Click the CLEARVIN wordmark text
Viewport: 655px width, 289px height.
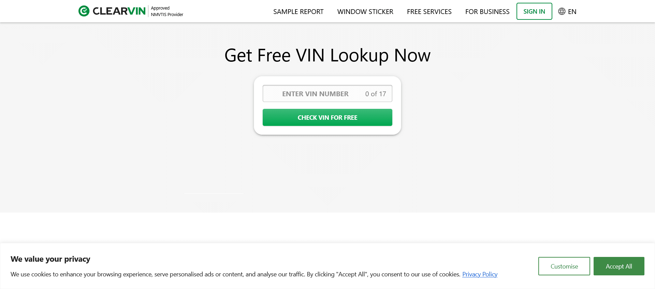click(x=119, y=11)
